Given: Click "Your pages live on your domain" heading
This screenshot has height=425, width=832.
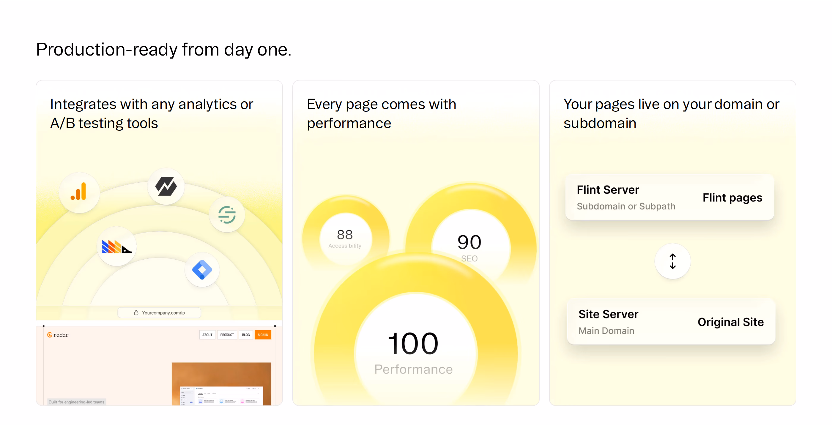Looking at the screenshot, I should point(672,113).
